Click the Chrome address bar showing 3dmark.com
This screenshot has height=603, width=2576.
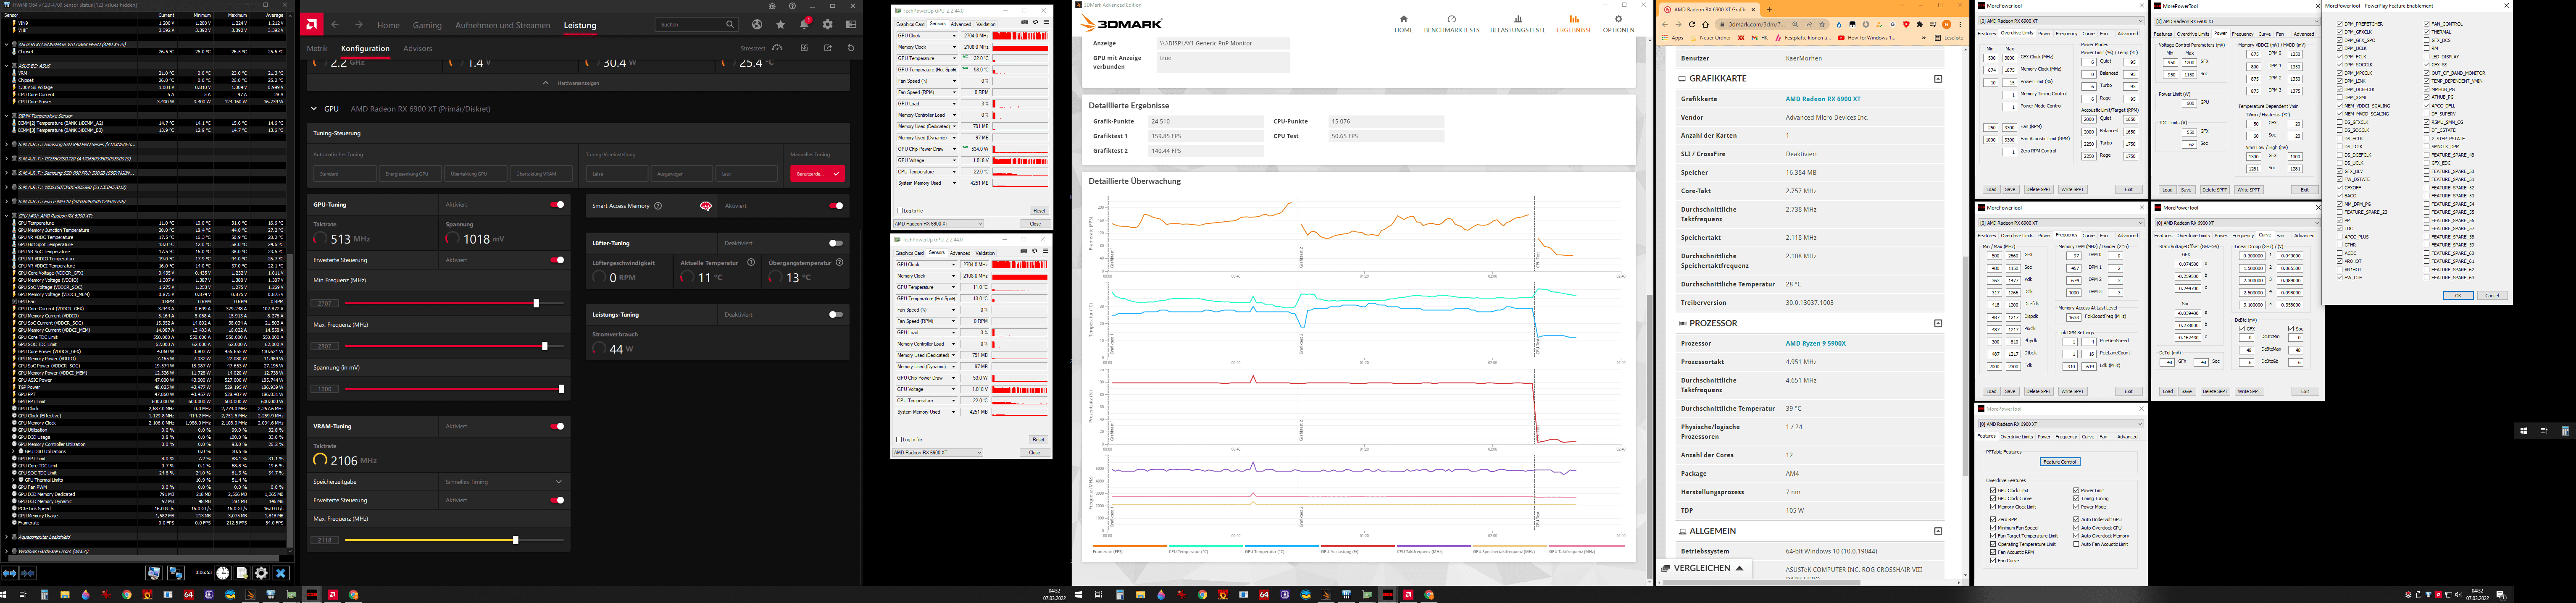1772,24
